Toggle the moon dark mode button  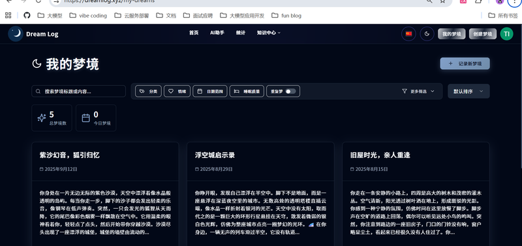pos(427,34)
